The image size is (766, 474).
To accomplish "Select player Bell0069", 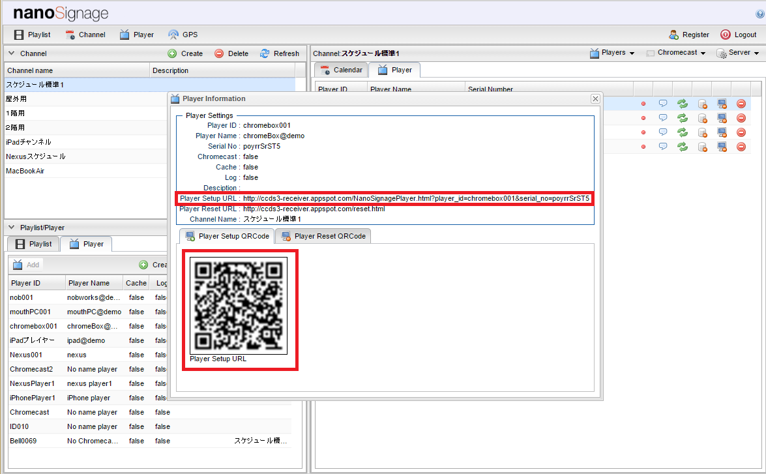I will (150, 441).
